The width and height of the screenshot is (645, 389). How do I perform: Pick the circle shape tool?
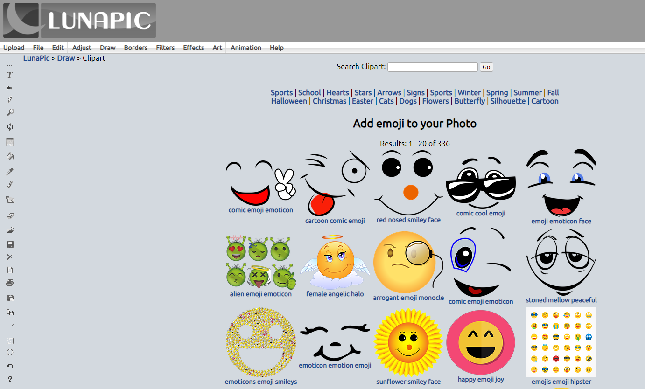[10, 353]
